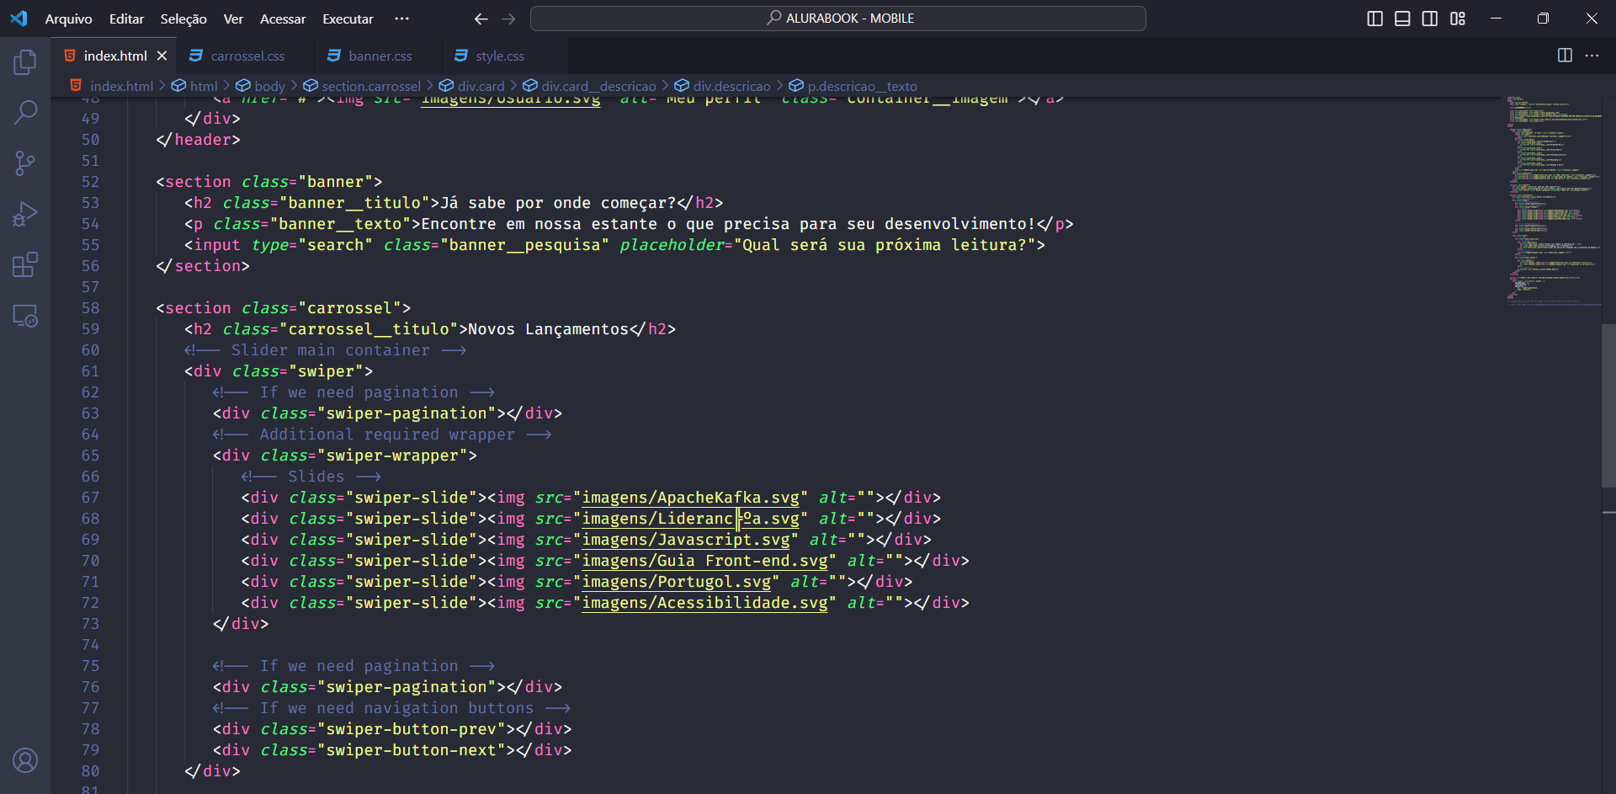Open imagens/Acessibilidade.svg link
This screenshot has width=1616, height=794.
704,603
